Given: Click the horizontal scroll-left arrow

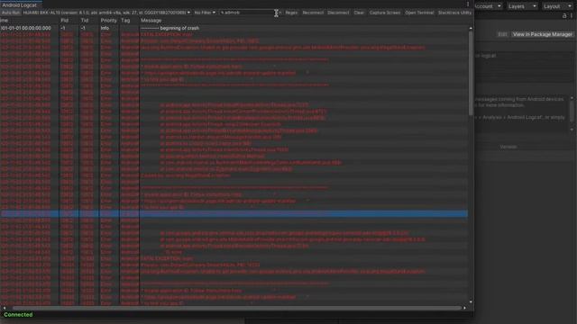Looking at the screenshot, I should coord(4,308).
